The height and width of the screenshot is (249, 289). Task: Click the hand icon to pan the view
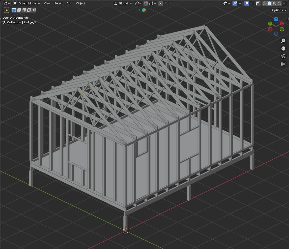283,48
